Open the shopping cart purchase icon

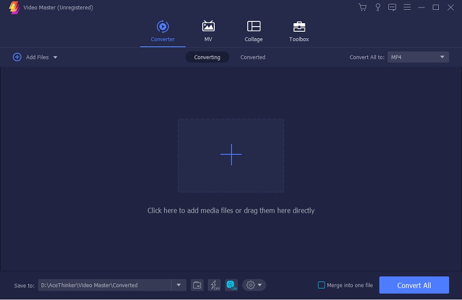pos(363,8)
